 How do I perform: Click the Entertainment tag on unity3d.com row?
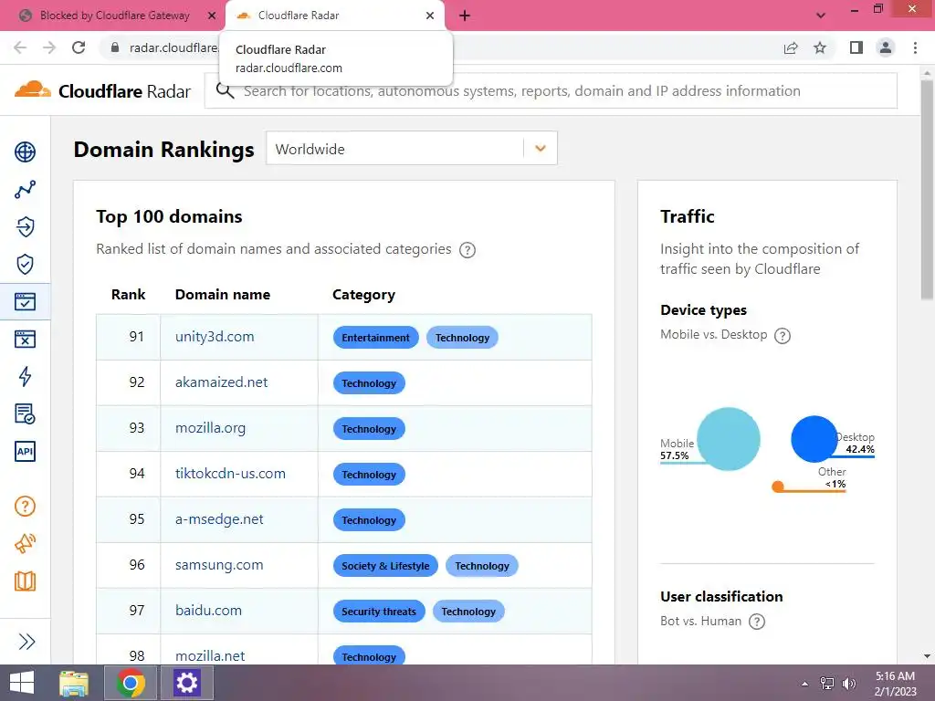coord(375,338)
